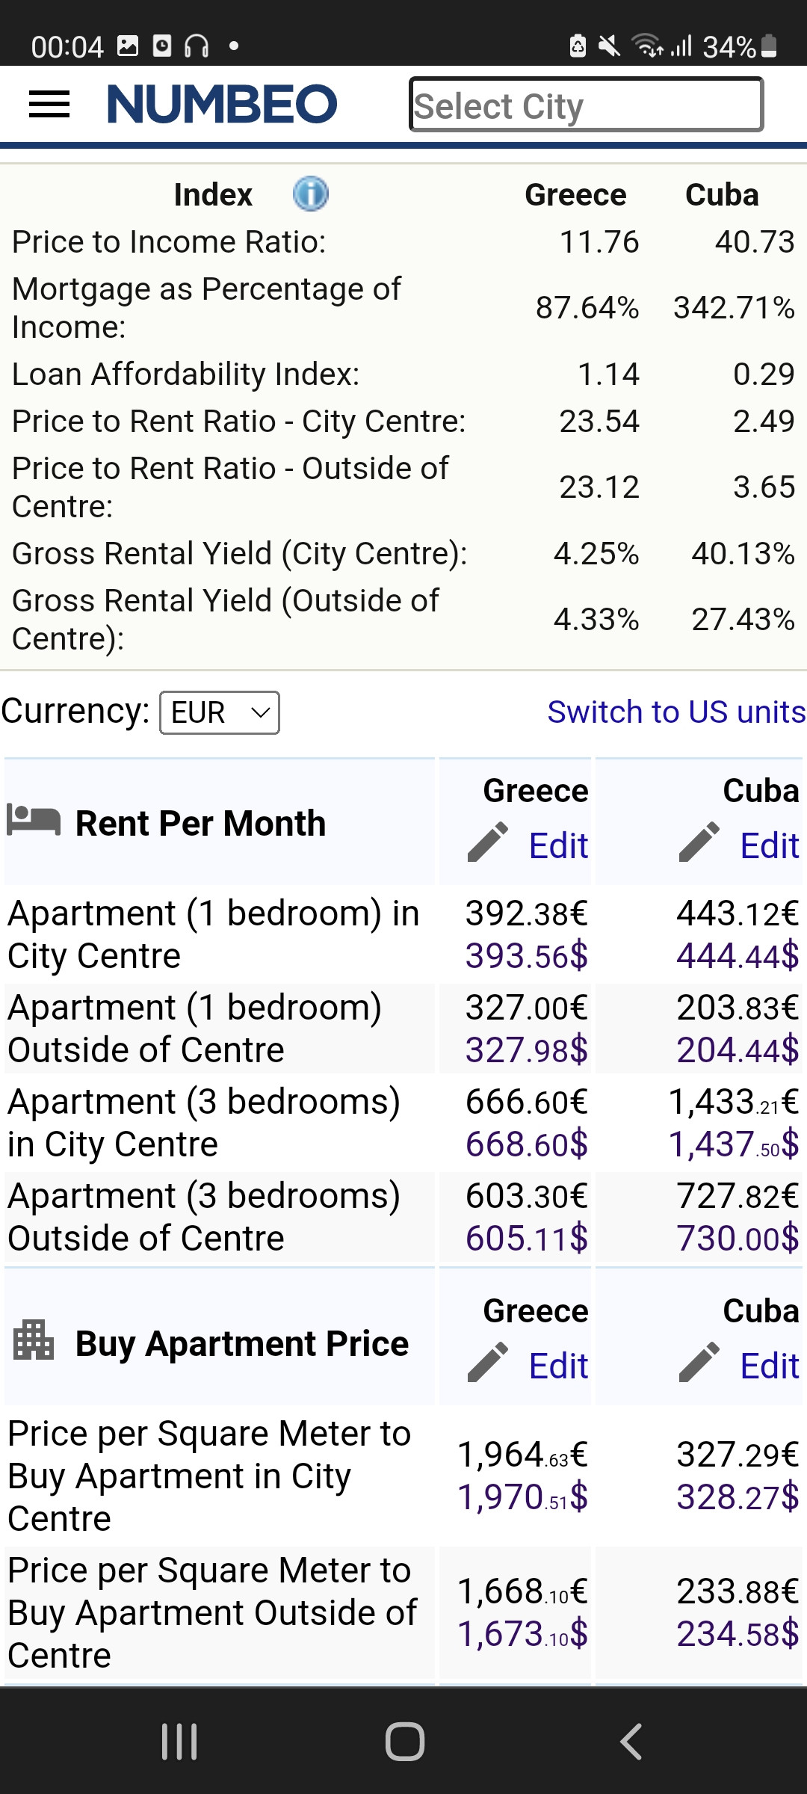Open the EUR currency dropdown
Image resolution: width=807 pixels, height=1794 pixels.
[x=220, y=712]
